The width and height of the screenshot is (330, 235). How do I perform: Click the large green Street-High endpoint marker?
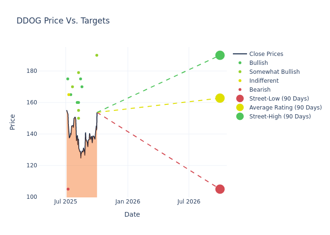pos(220,55)
